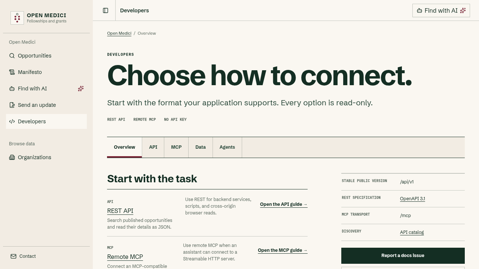This screenshot has width=479, height=269.
Task: Open the Manifesto page
Action: click(46, 72)
